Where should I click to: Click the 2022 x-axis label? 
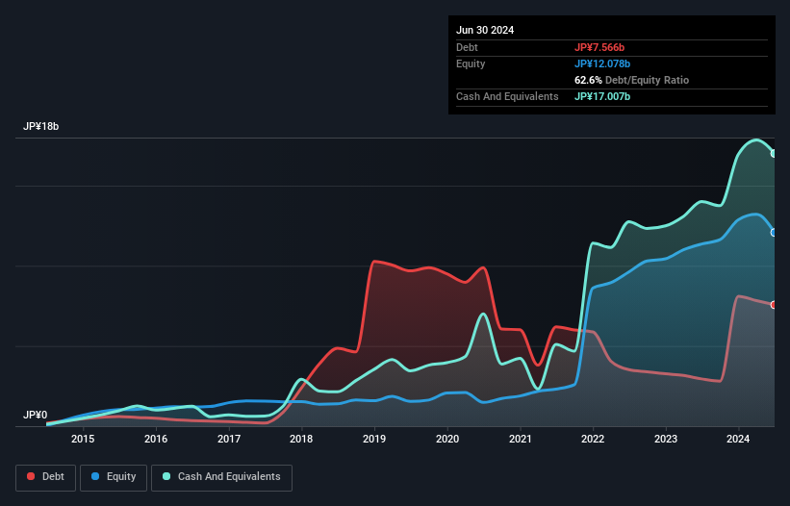click(593, 439)
